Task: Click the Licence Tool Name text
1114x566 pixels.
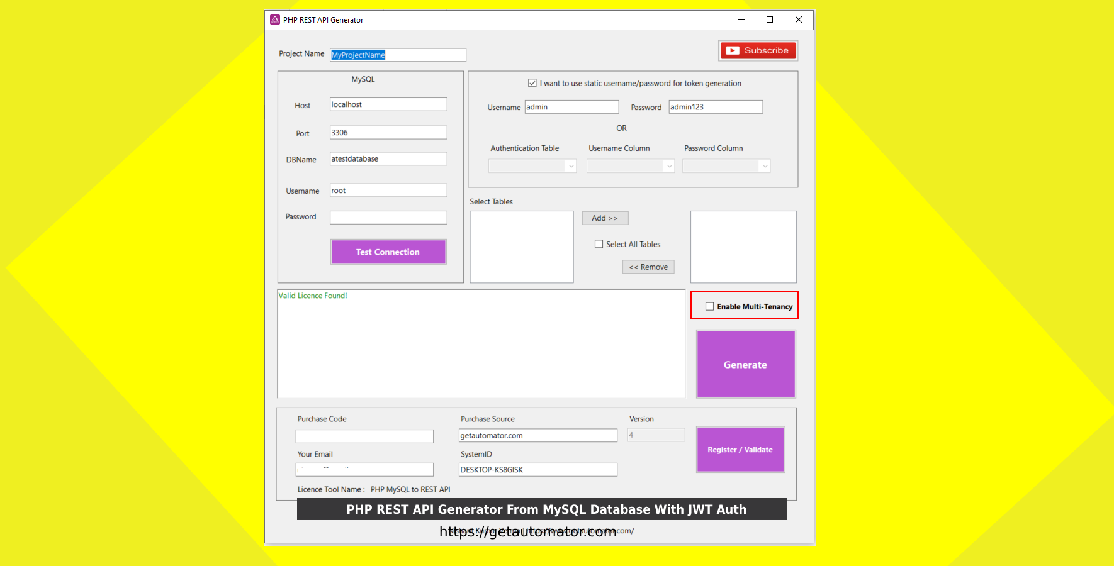Action: click(x=374, y=489)
